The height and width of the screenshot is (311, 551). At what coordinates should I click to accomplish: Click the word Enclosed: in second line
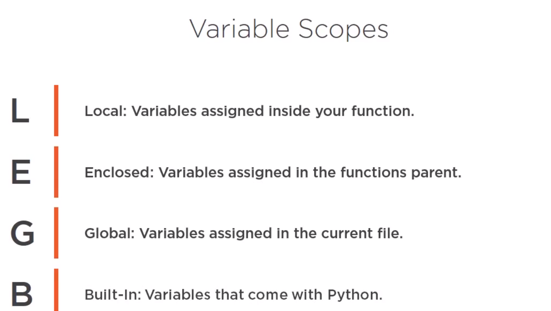click(x=119, y=172)
